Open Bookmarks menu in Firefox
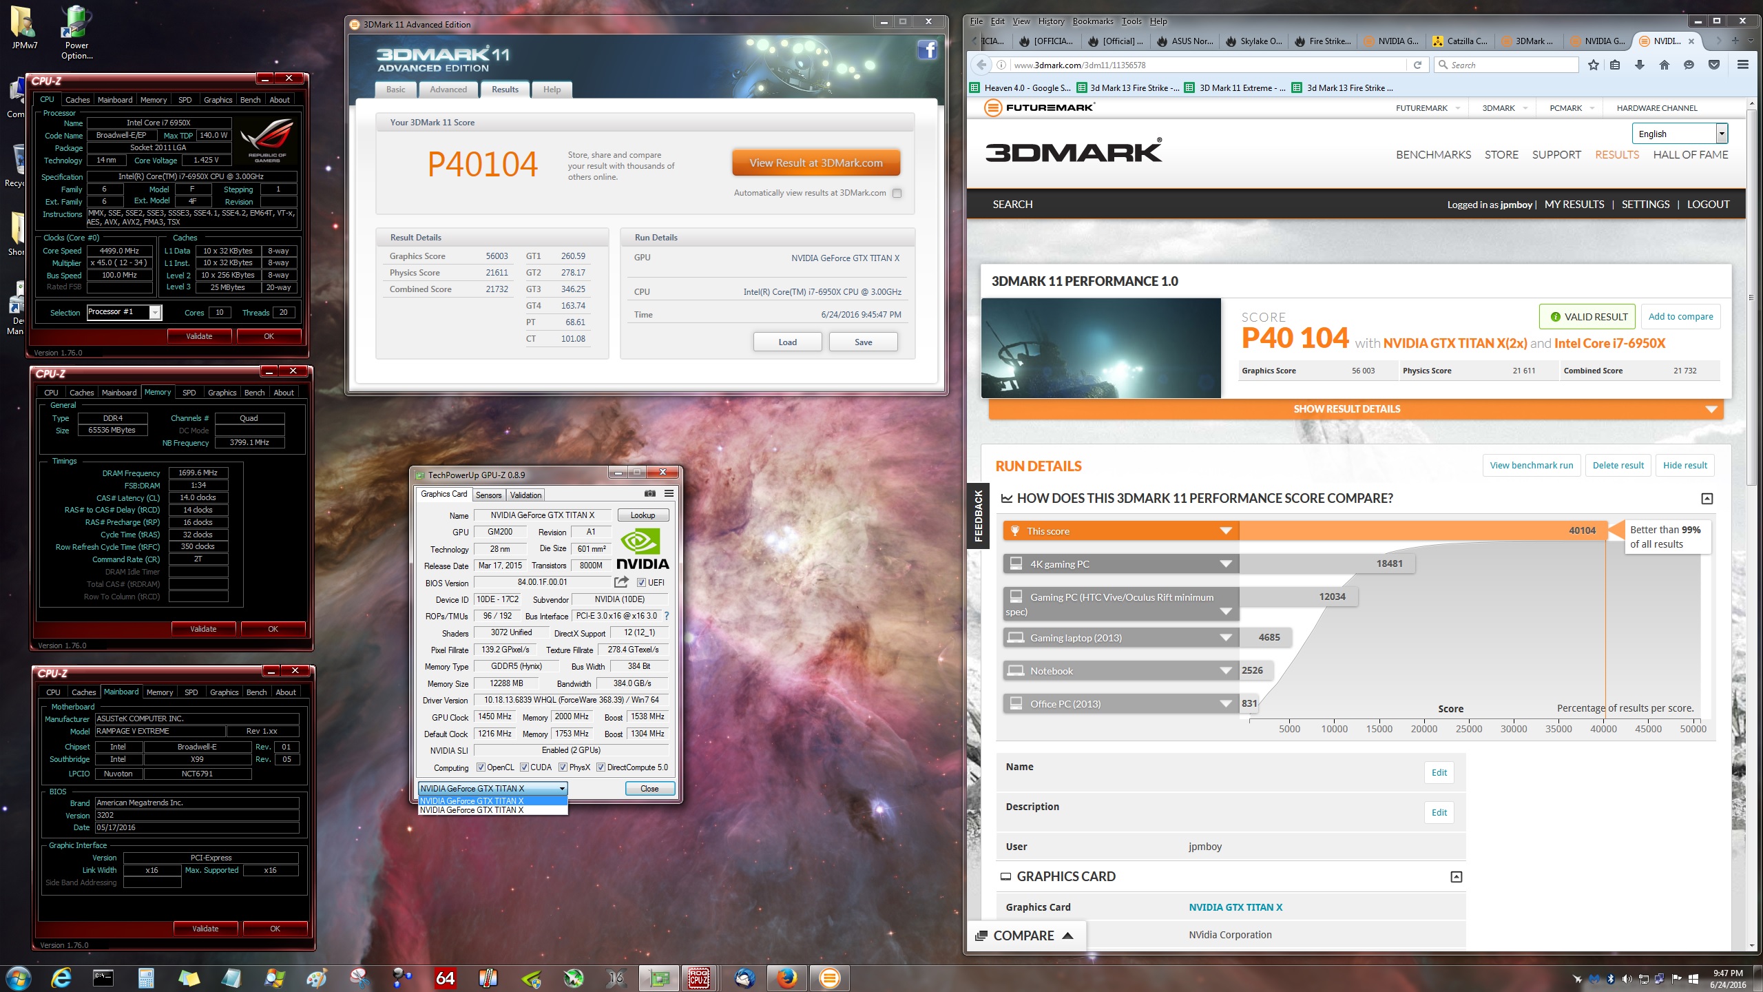The image size is (1763, 992). tap(1092, 21)
